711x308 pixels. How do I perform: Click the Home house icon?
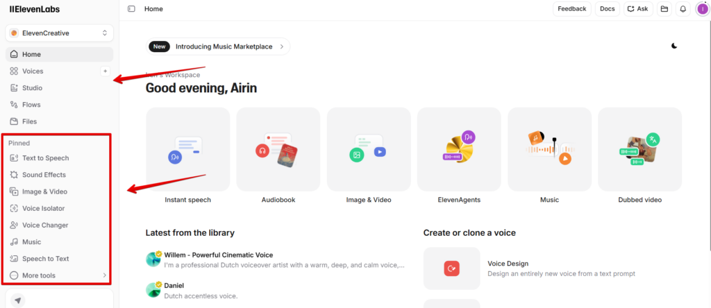(14, 54)
